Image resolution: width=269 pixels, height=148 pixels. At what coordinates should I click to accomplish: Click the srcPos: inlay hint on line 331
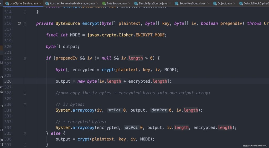tap(115, 110)
